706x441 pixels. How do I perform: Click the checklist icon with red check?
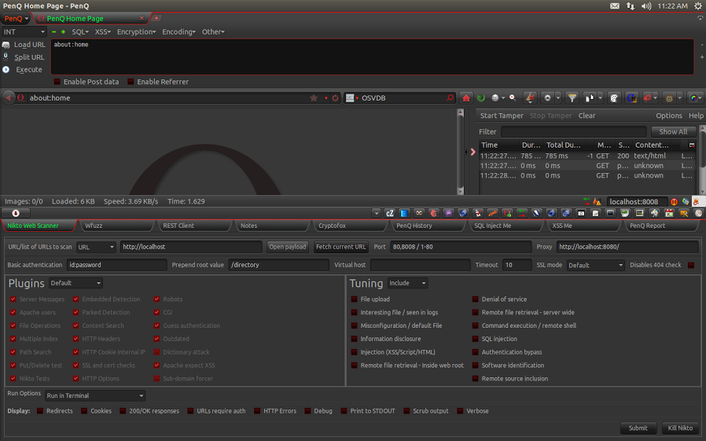tap(478, 213)
